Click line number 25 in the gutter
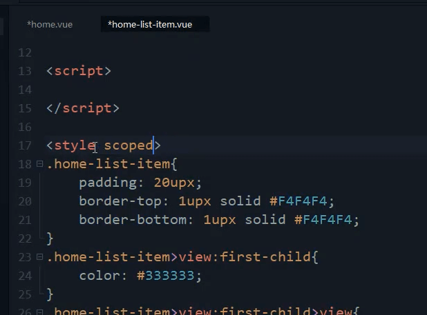 pyautogui.click(x=25, y=294)
